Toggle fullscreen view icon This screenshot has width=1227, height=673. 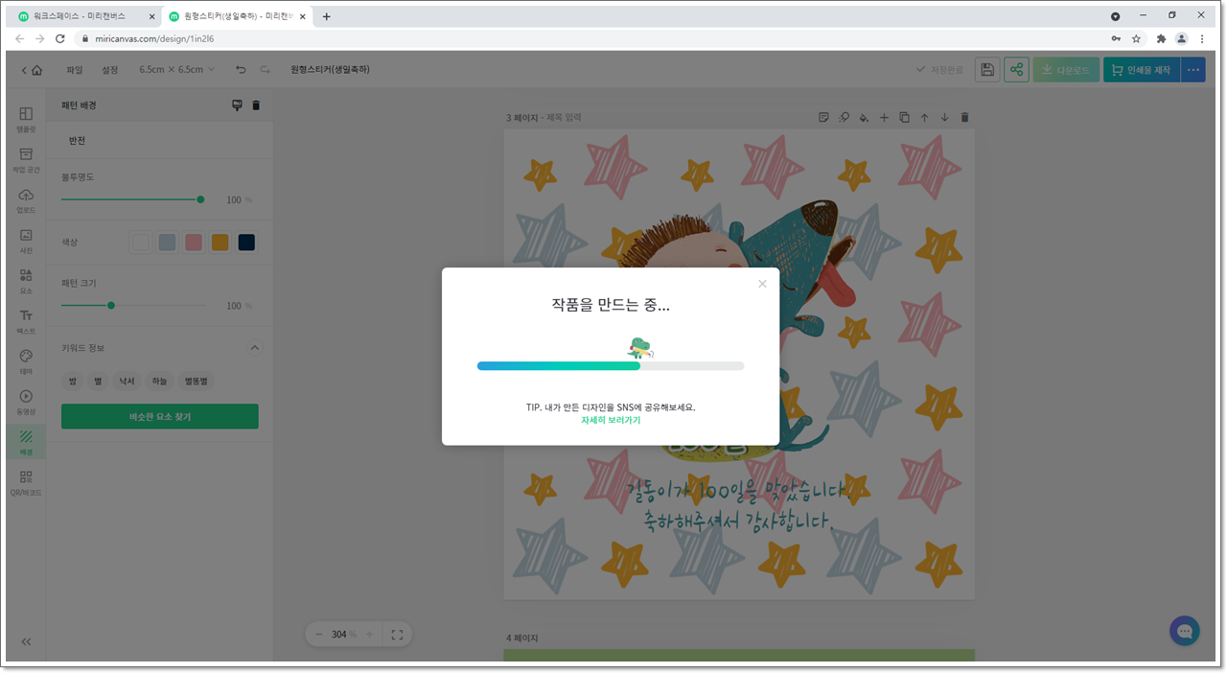pyautogui.click(x=397, y=635)
